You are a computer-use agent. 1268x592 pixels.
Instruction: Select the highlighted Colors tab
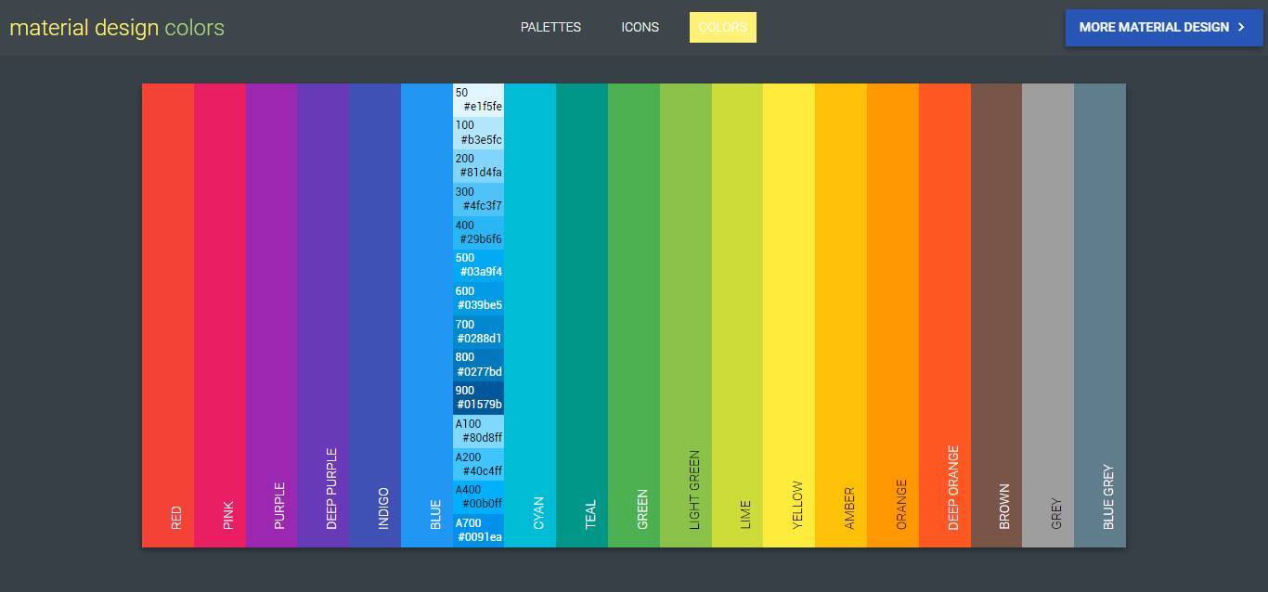point(722,27)
